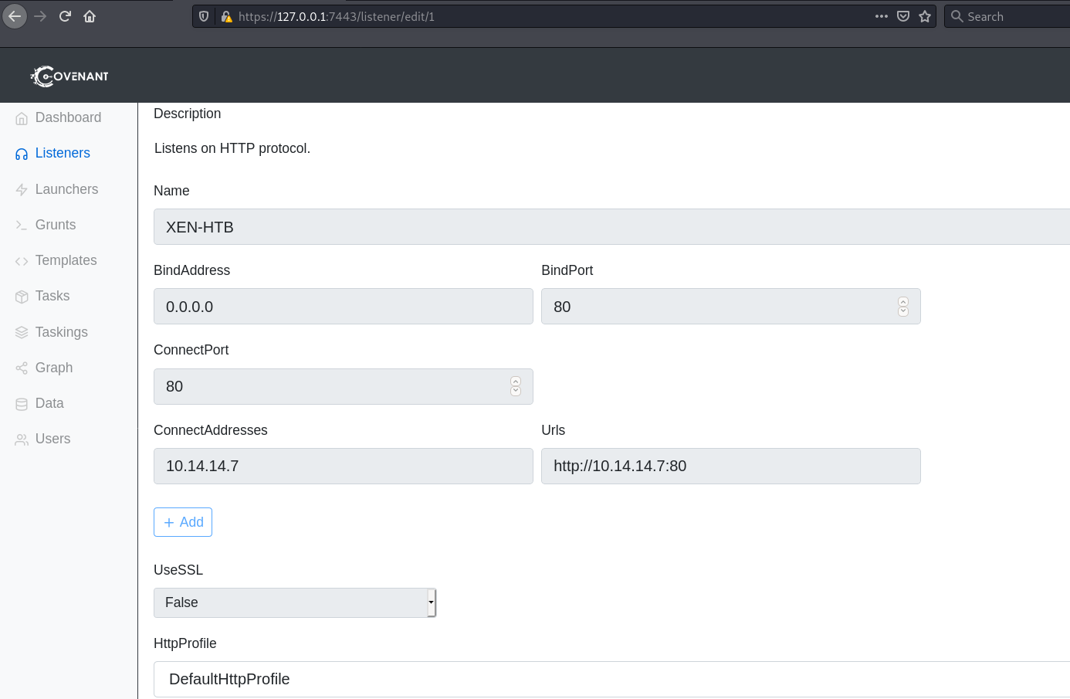Image resolution: width=1070 pixels, height=699 pixels.
Task: Go to the Grunts page
Action: [x=56, y=225]
